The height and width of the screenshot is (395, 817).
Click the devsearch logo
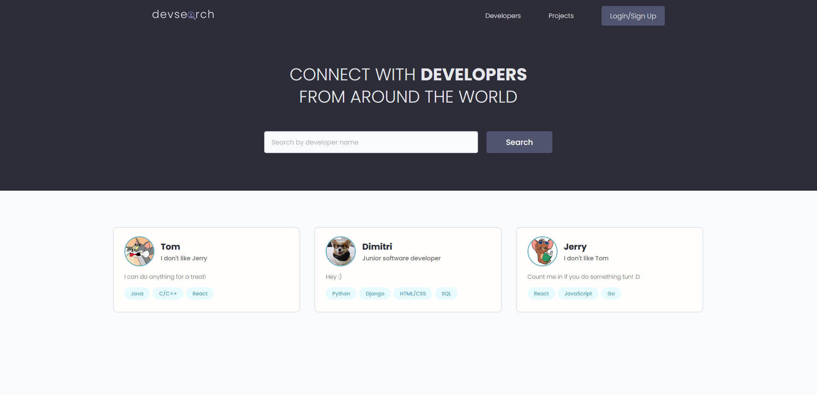(183, 15)
